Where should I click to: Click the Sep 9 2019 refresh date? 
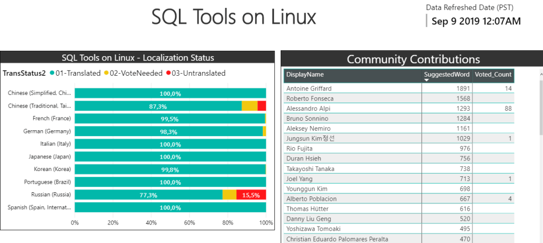pos(476,21)
